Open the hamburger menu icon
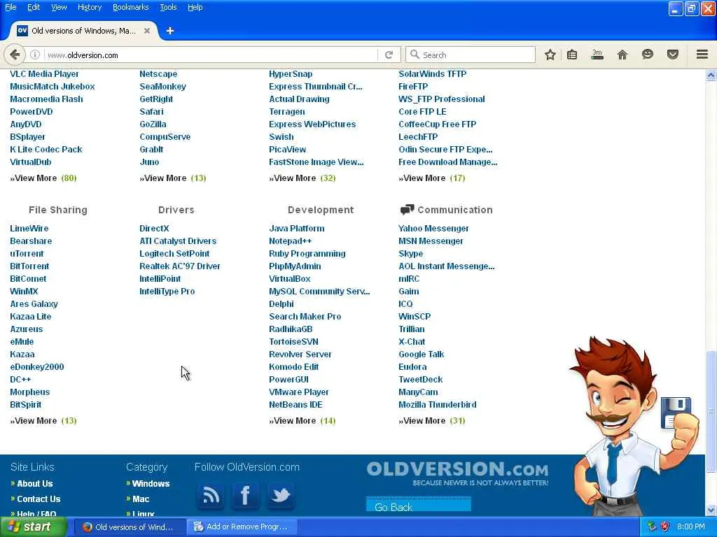The height and width of the screenshot is (537, 717). (x=702, y=55)
